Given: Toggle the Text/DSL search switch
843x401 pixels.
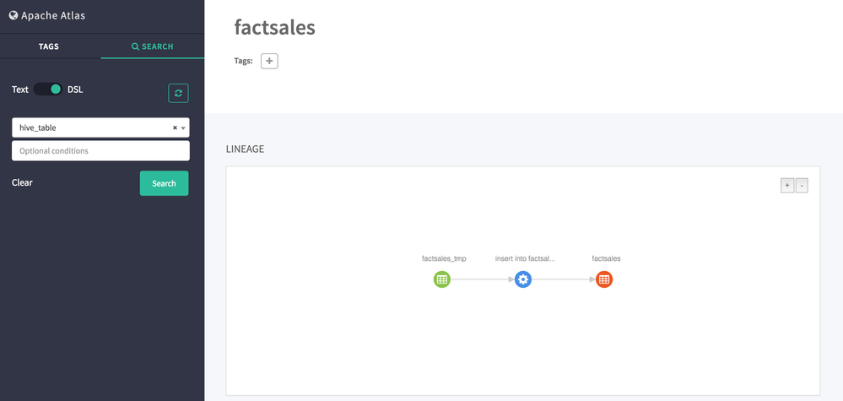Looking at the screenshot, I should point(48,89).
